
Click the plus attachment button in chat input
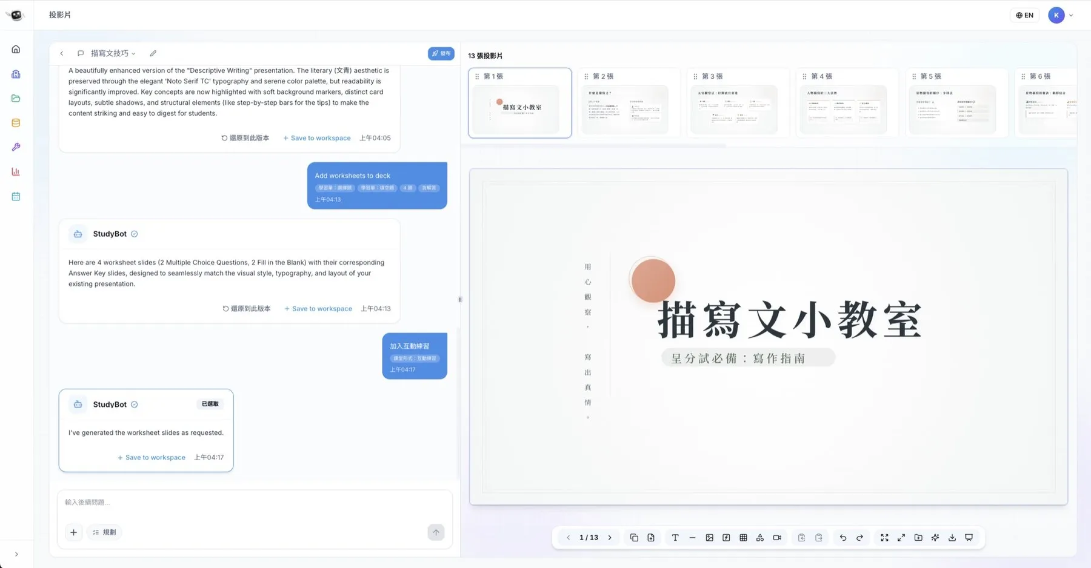pos(73,532)
